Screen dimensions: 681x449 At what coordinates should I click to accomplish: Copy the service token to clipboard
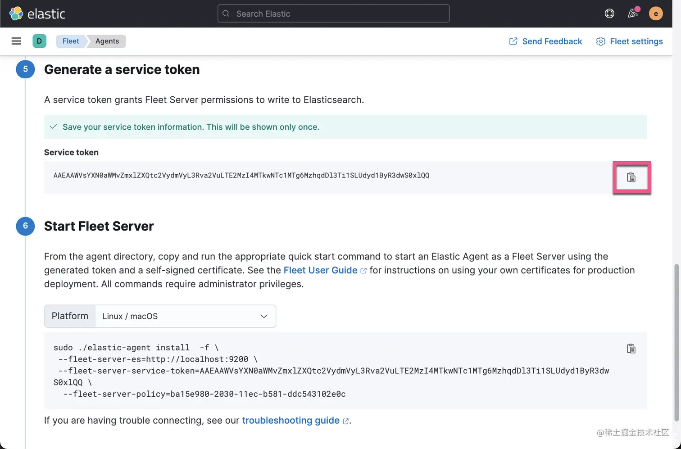point(631,177)
